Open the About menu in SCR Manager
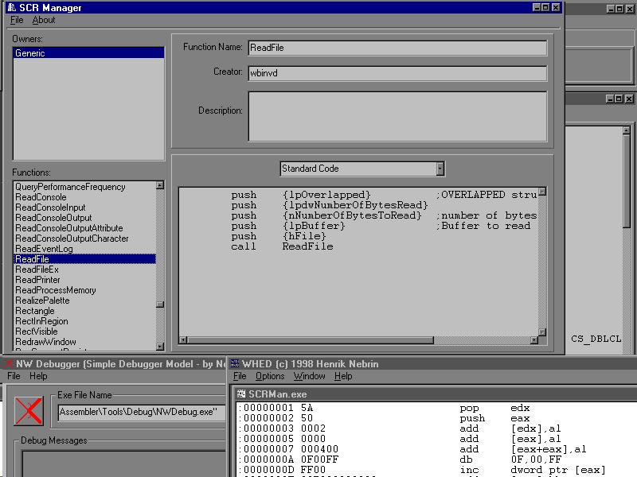The height and width of the screenshot is (477, 637). click(44, 20)
